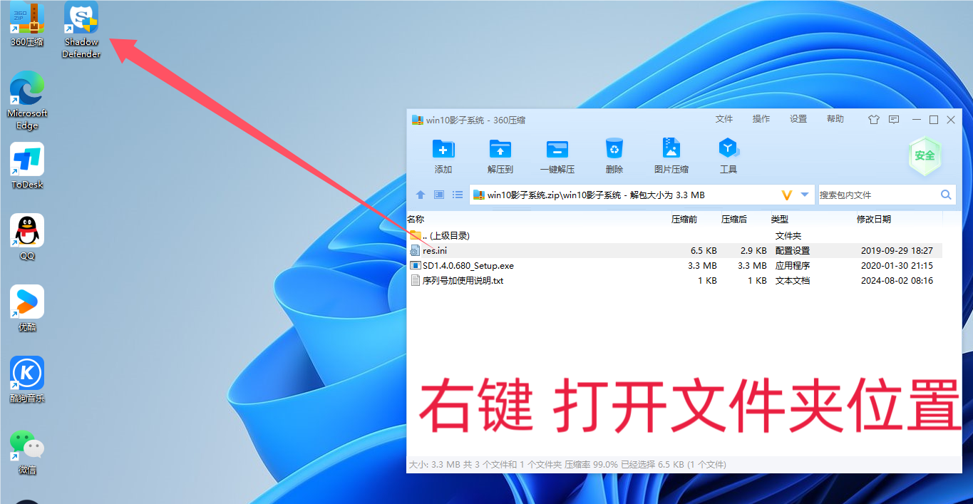The height and width of the screenshot is (504, 973).
Task: Select the .. (上级目录) parent folder row
Action: [674, 235]
